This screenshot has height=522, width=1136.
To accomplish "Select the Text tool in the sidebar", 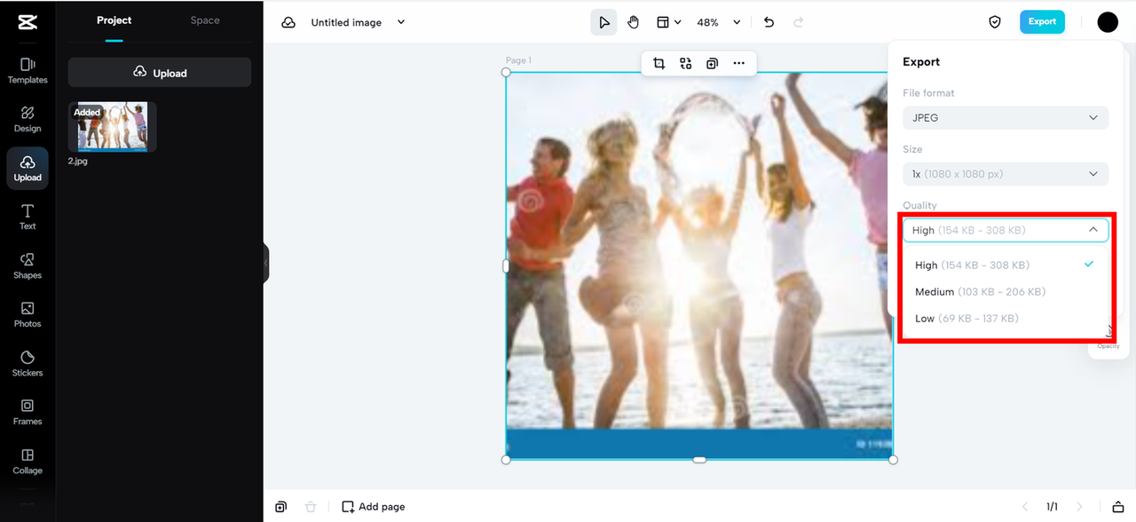I will (x=27, y=216).
